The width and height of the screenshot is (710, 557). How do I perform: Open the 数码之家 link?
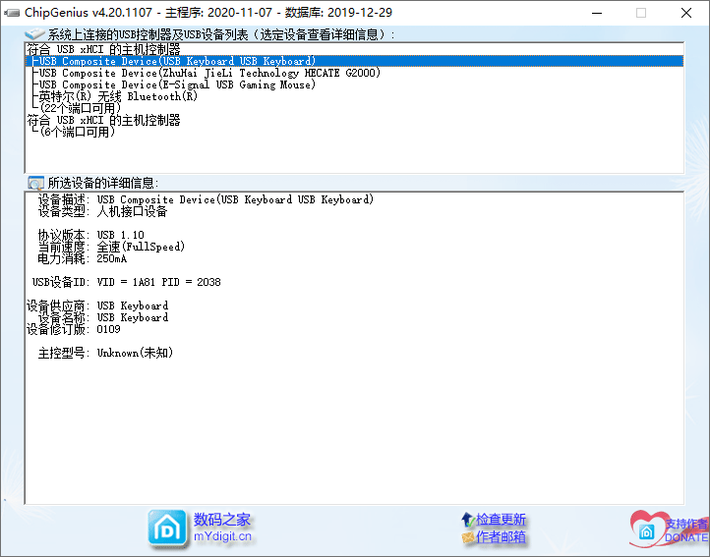coord(222,520)
